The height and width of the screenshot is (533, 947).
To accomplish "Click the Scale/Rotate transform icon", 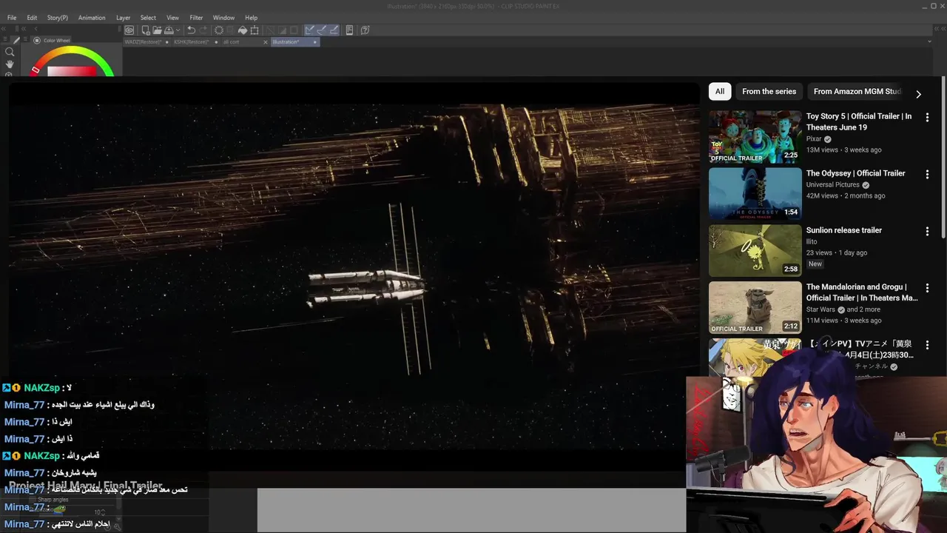I will [255, 30].
